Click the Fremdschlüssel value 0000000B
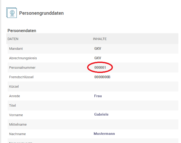Image resolution: width=181 pixels, height=143 pixels. (102, 77)
